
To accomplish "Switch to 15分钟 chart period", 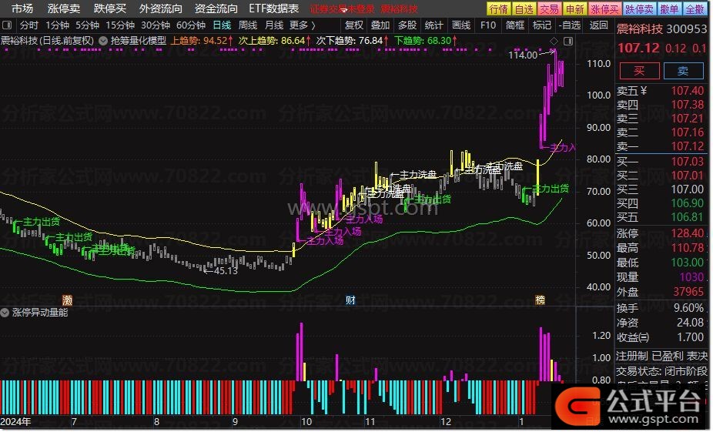I will click(120, 25).
